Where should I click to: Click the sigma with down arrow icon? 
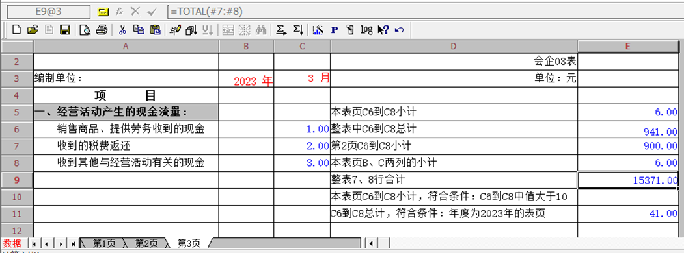point(298,30)
